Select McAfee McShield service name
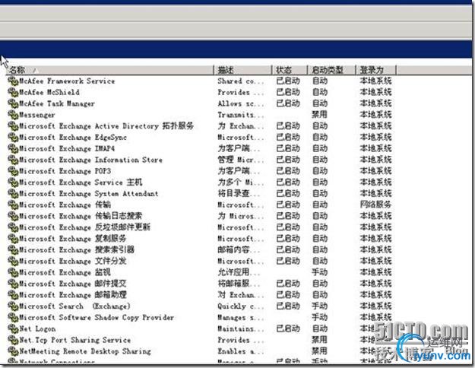 (x=49, y=93)
